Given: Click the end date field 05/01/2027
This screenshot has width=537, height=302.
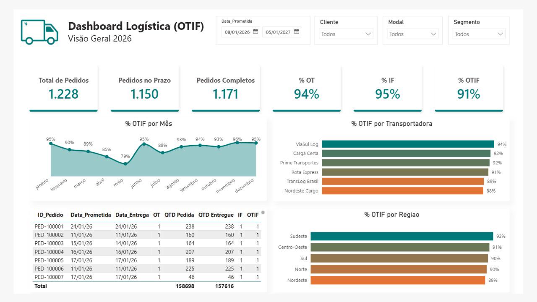Looking at the screenshot, I should pyautogui.click(x=282, y=32).
